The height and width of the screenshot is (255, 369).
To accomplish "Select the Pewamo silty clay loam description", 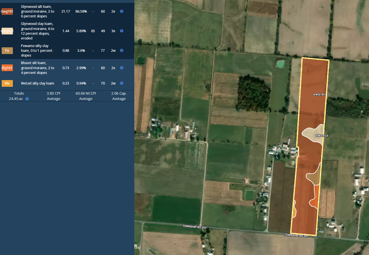I will (x=36, y=51).
